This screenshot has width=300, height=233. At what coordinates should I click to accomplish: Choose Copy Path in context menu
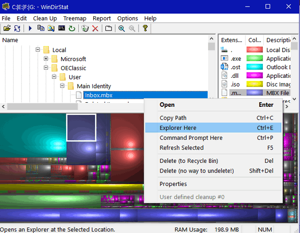pos(213,118)
